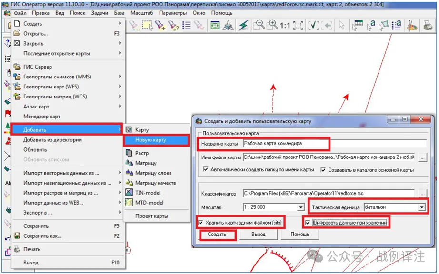Open the Помощь menu
Screen dimensions: 439x274
coord(222,13)
